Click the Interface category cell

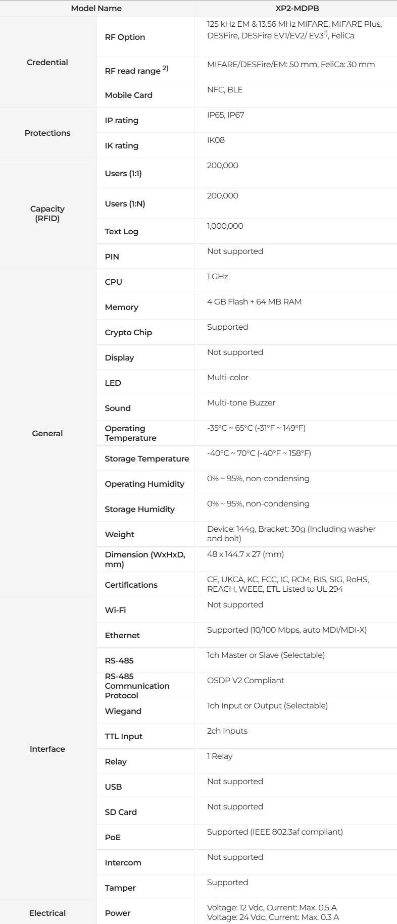(47, 749)
